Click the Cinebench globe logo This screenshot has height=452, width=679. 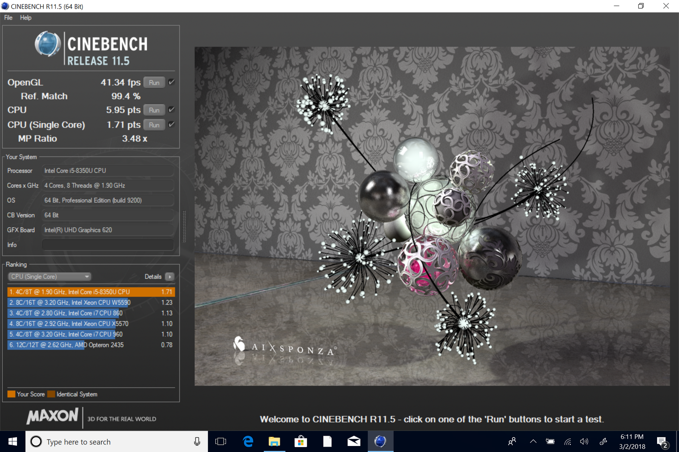(x=48, y=44)
